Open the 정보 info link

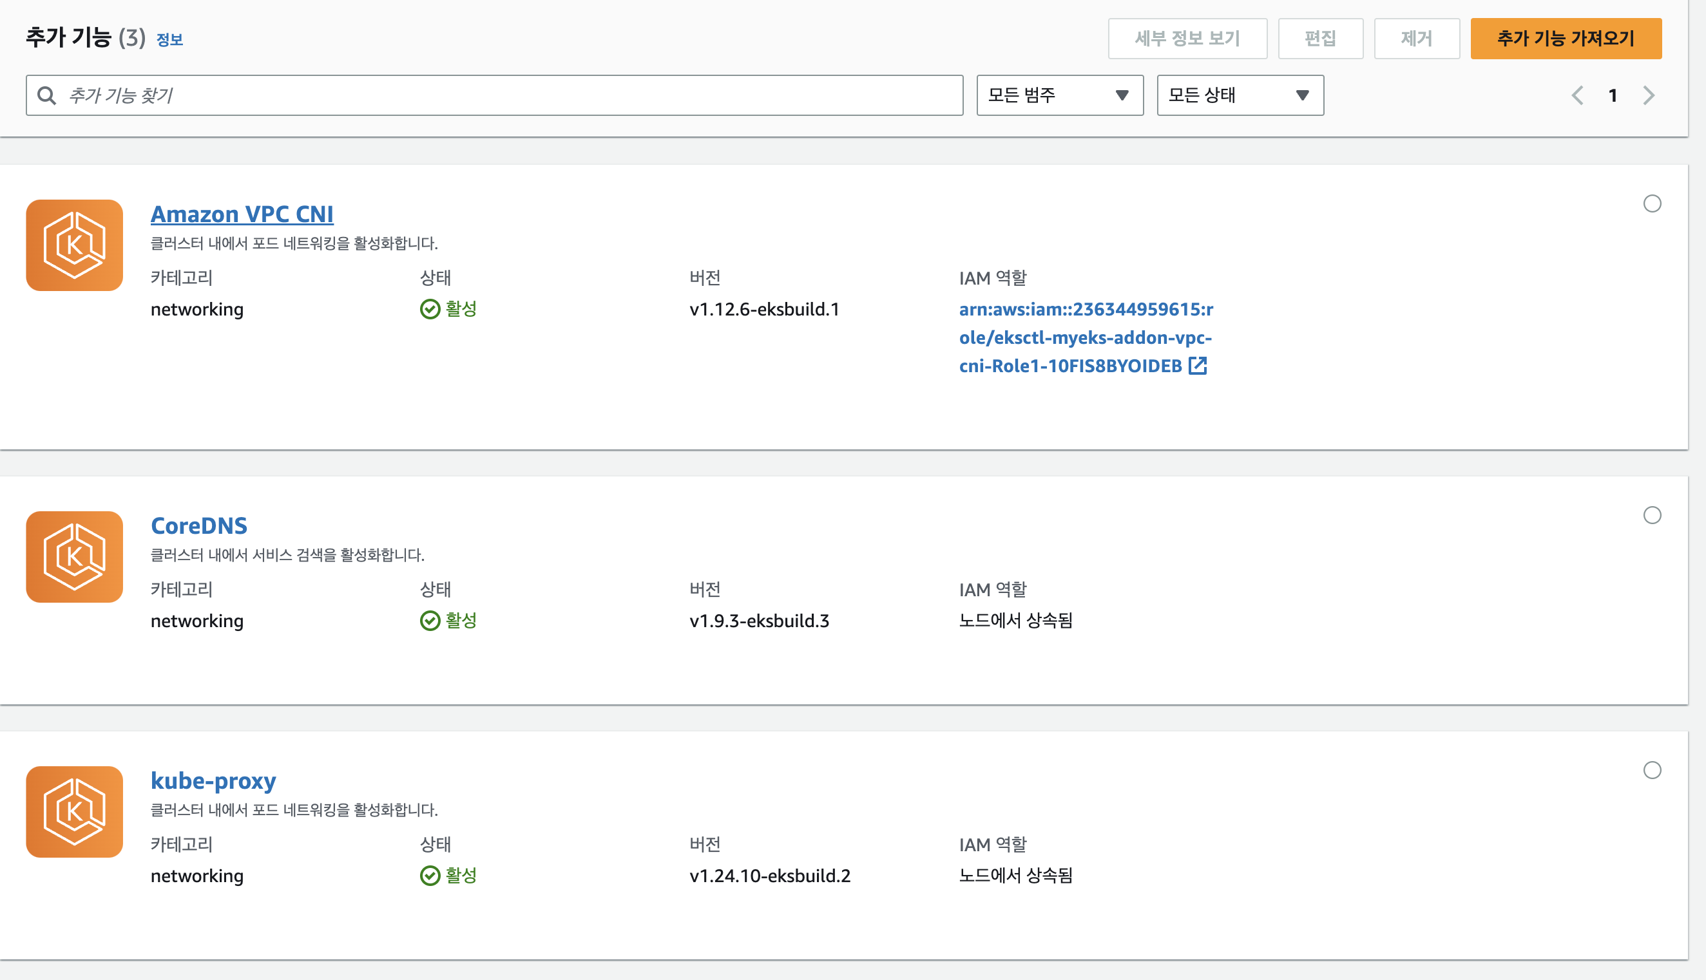[169, 40]
